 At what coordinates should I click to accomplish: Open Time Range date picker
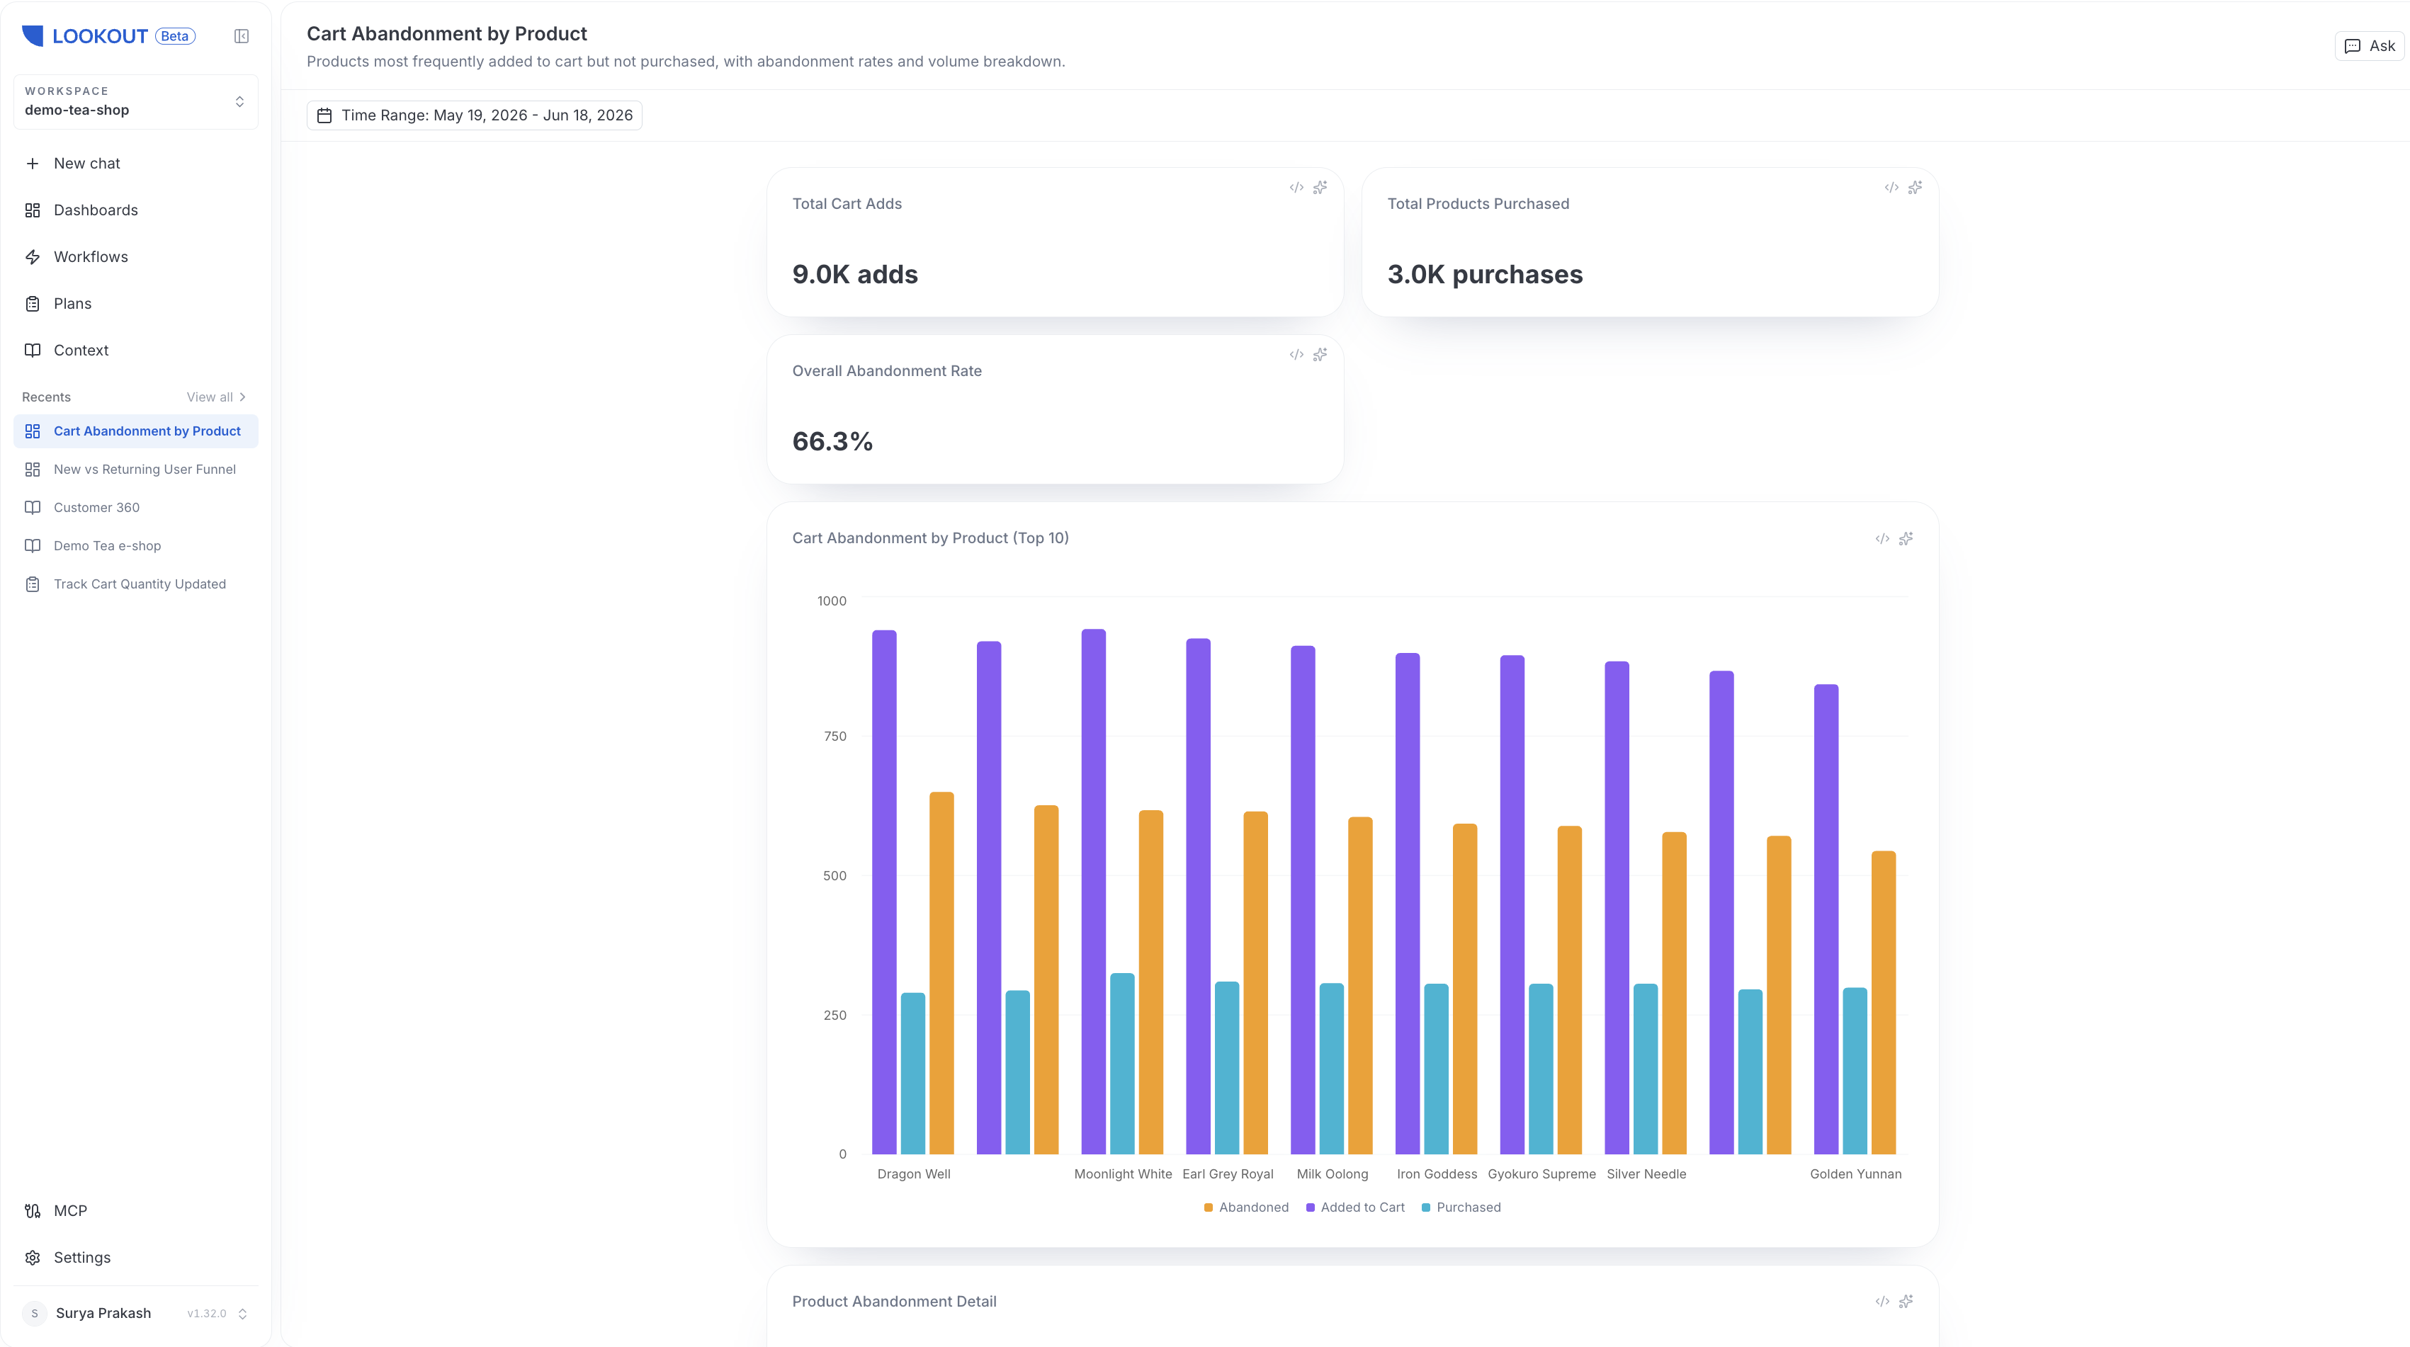click(475, 116)
